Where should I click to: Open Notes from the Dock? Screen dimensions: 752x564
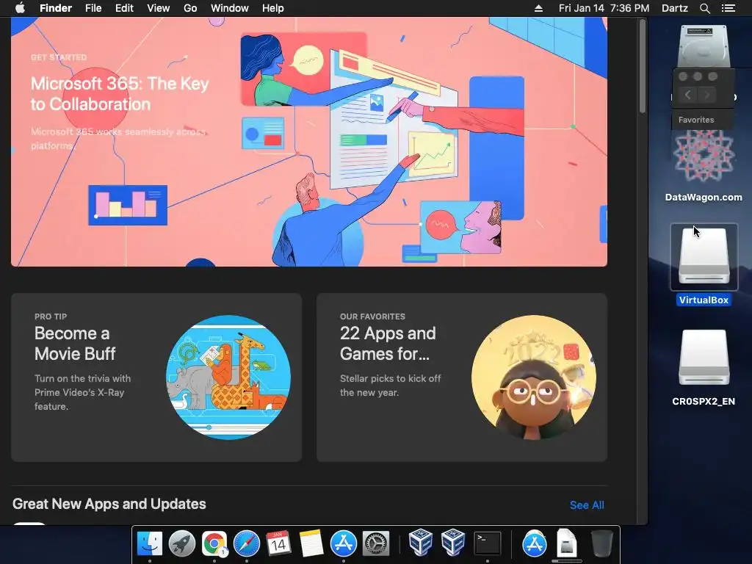pos(311,544)
